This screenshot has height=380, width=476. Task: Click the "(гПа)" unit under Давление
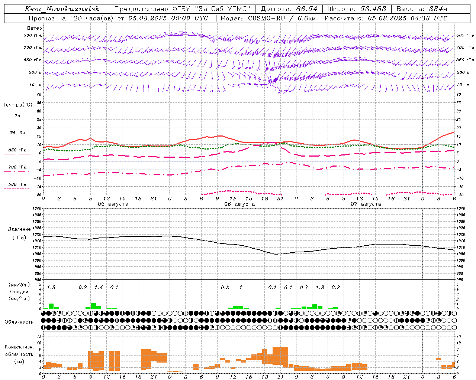[19, 238]
